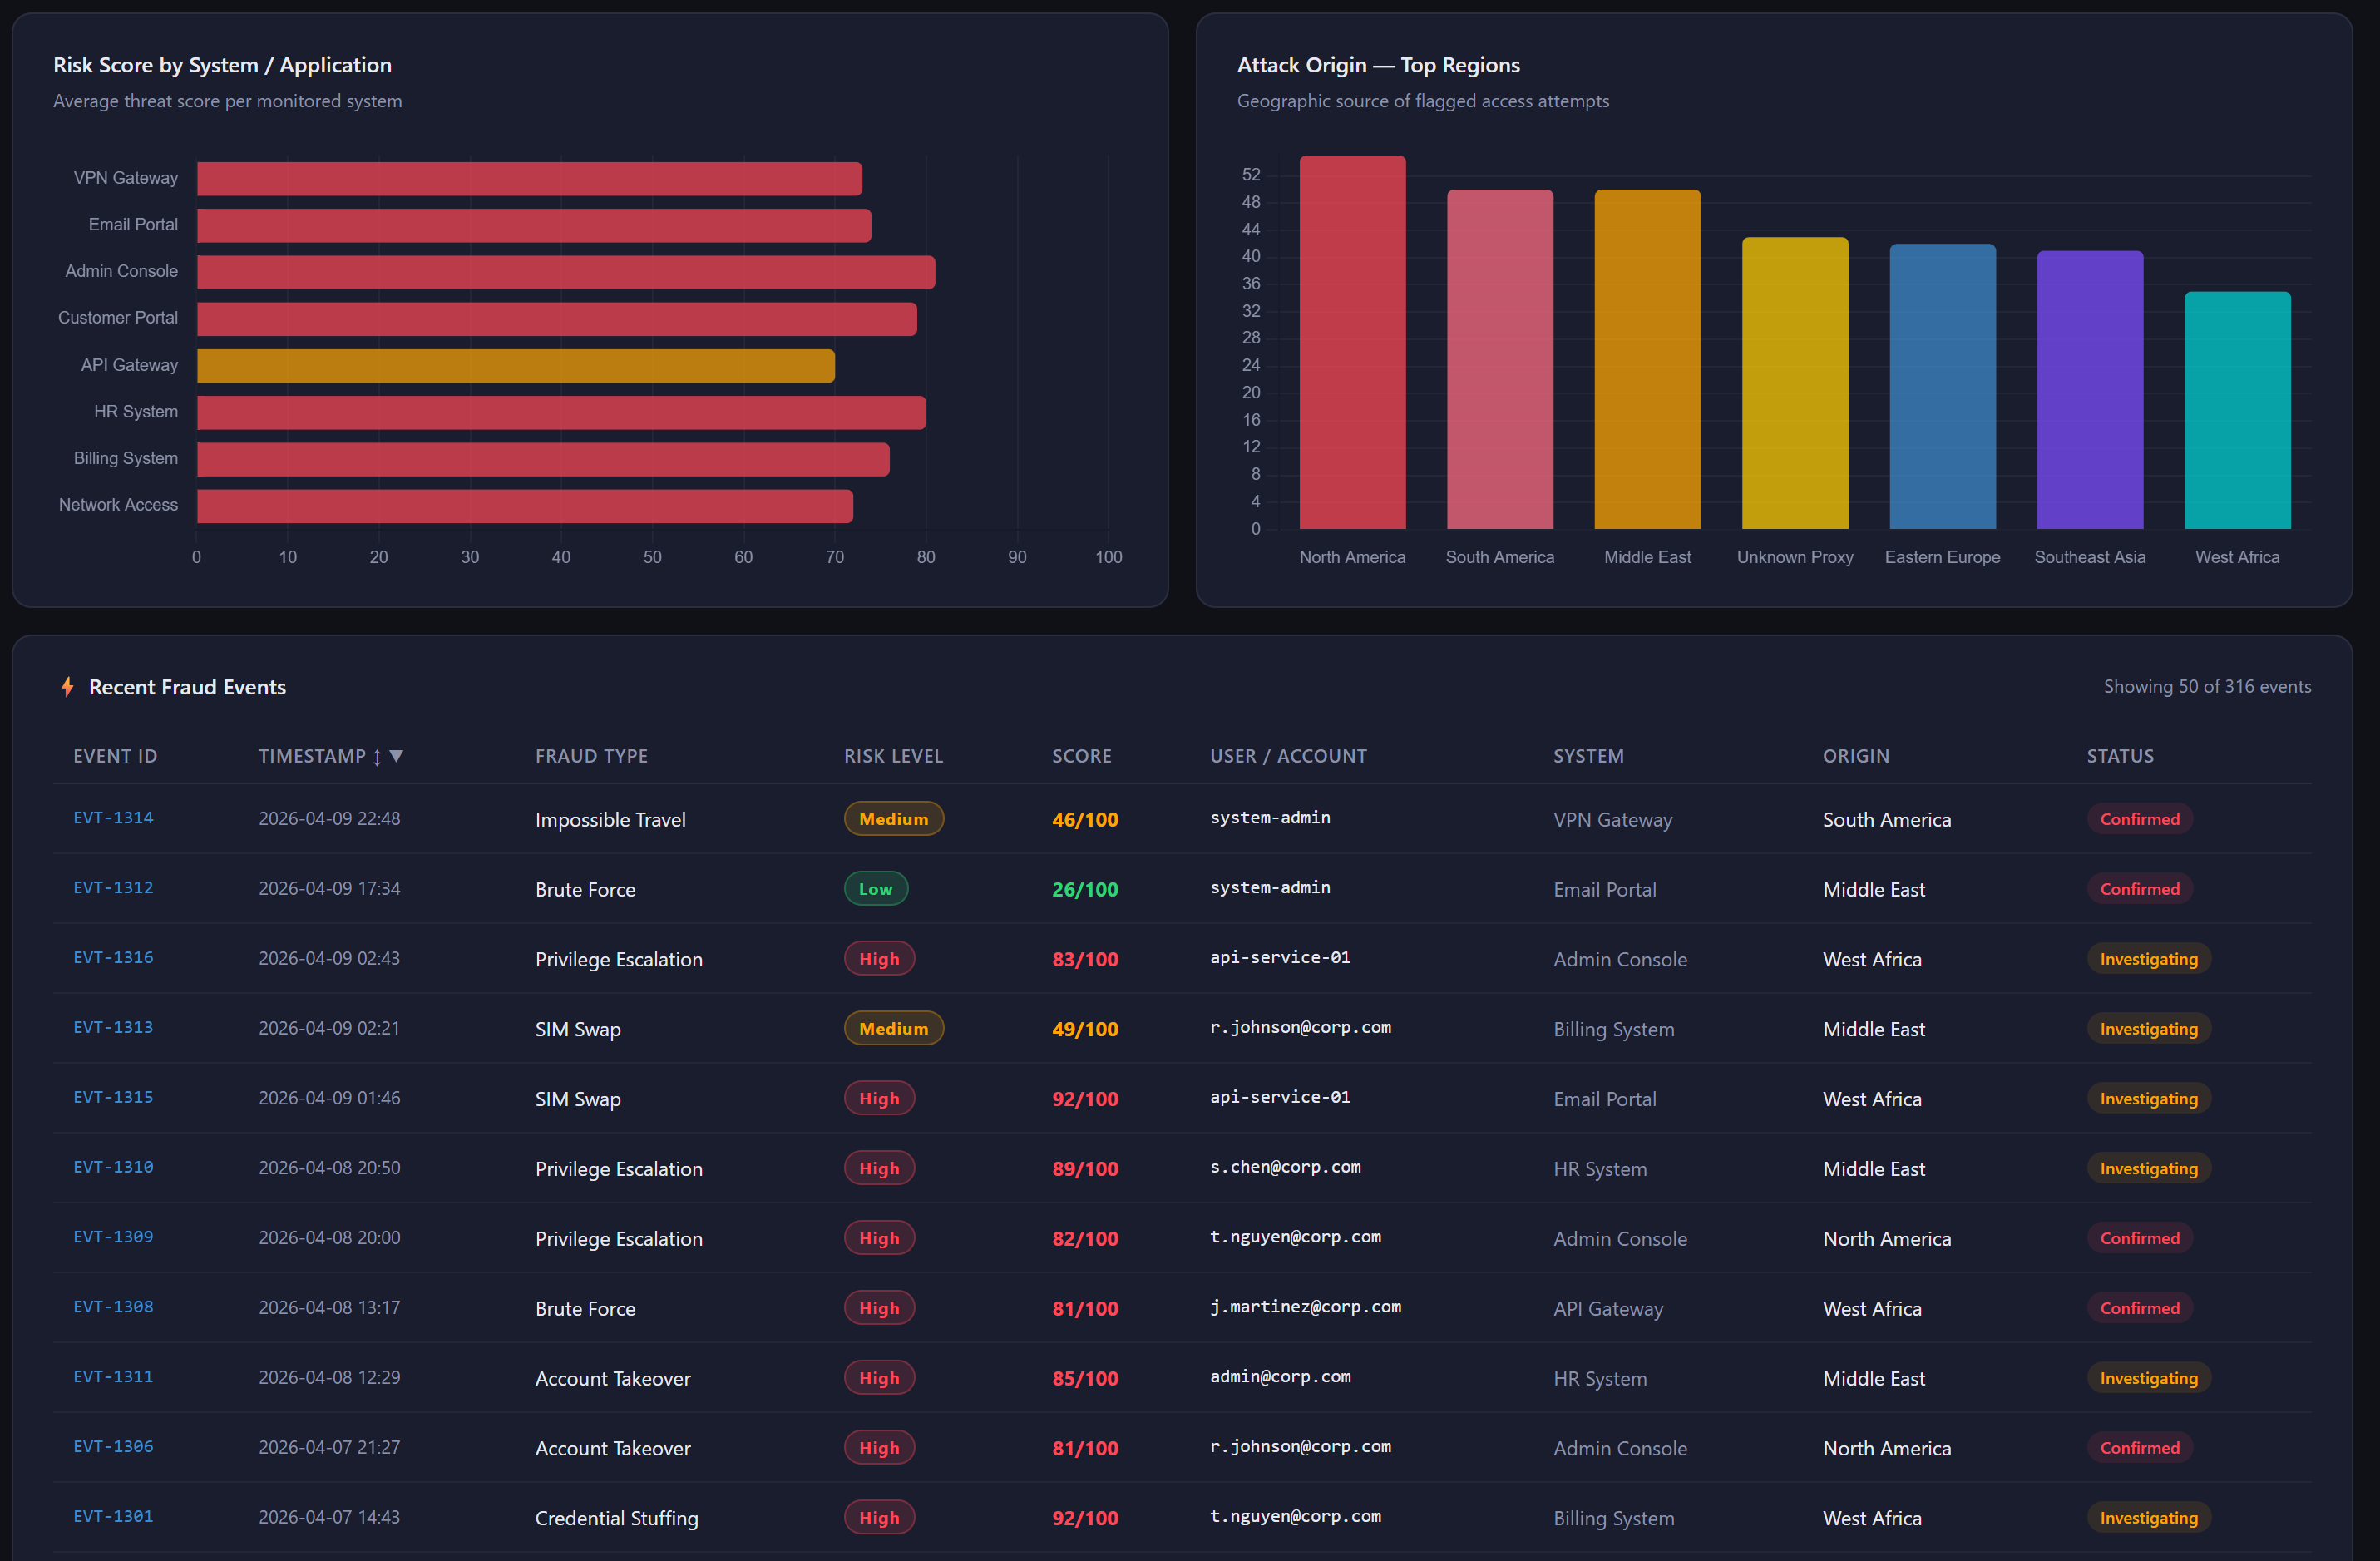Click the Unknown Proxy yellow bar
The image size is (2380, 1561).
pos(1794,383)
